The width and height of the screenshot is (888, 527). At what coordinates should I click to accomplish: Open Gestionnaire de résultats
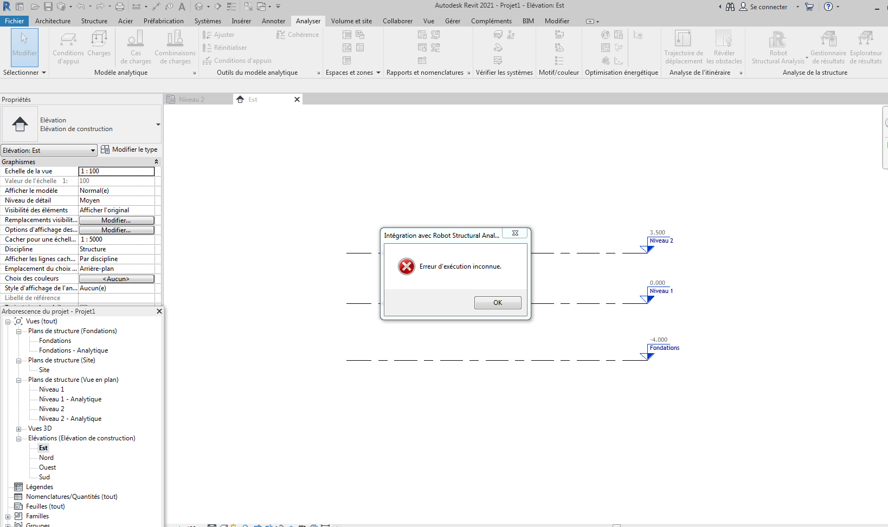[x=828, y=47]
